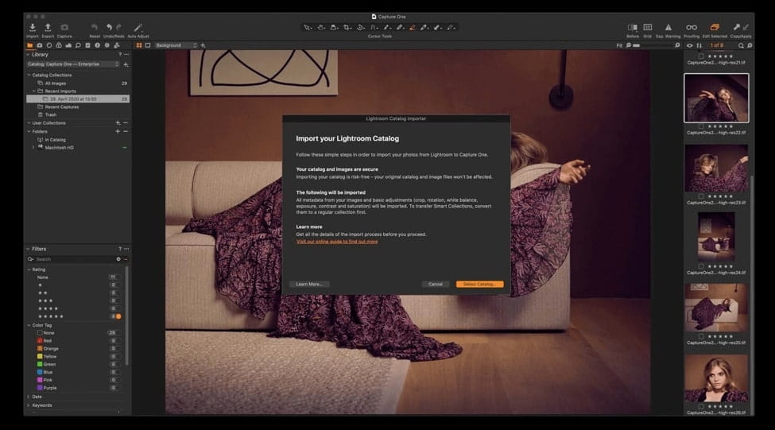
Task: Open the Catalog Capture One Enterprise dropdown
Action: click(x=73, y=64)
